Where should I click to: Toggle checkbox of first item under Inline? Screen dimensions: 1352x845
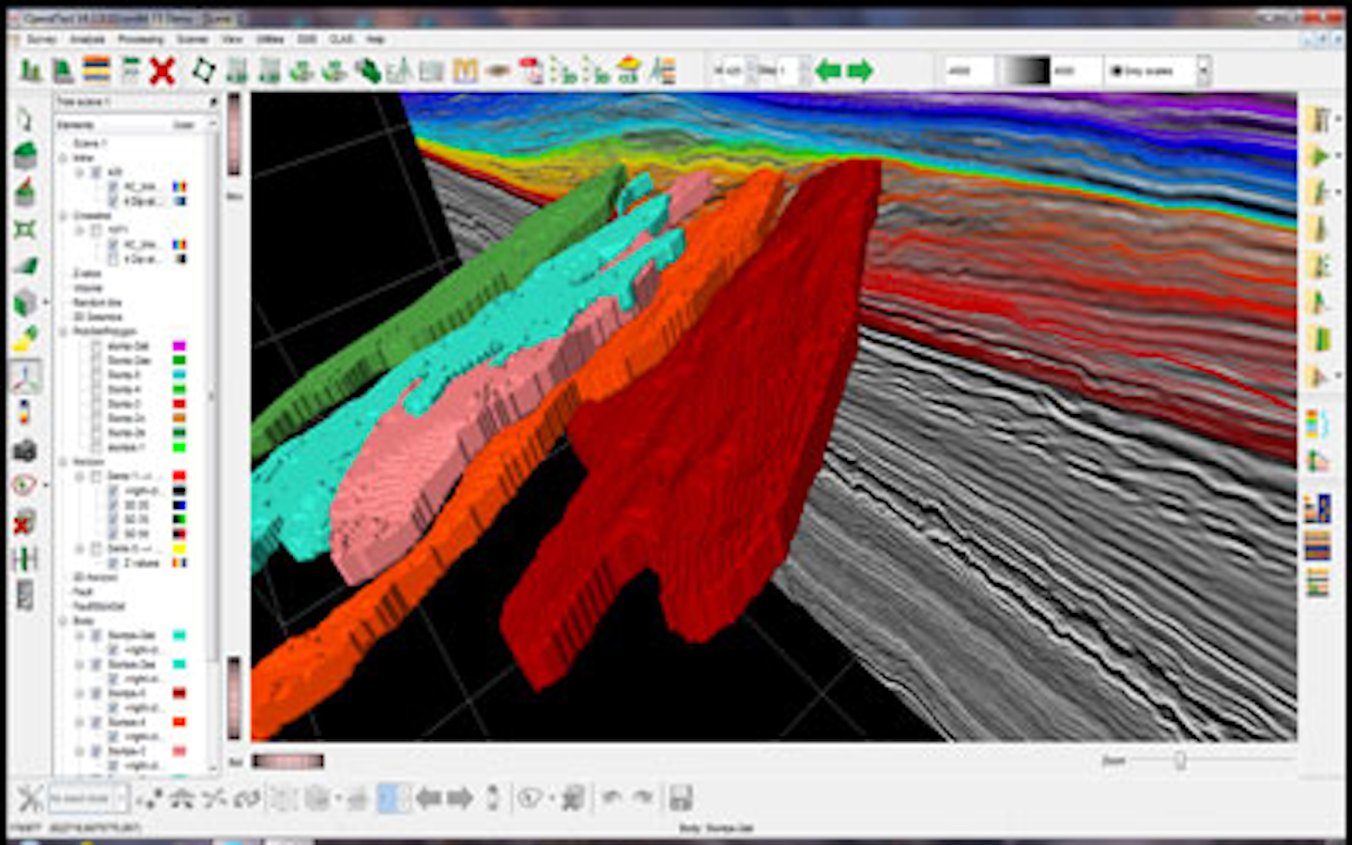pyautogui.click(x=96, y=173)
